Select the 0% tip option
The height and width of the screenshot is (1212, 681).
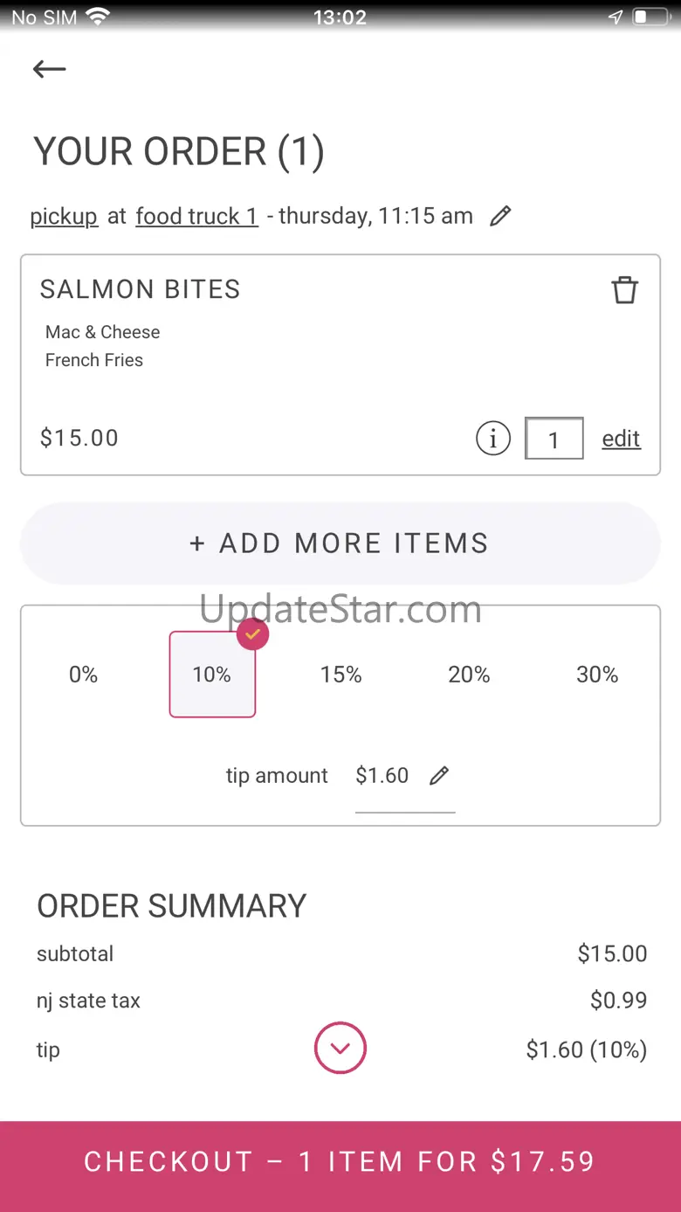click(x=84, y=675)
